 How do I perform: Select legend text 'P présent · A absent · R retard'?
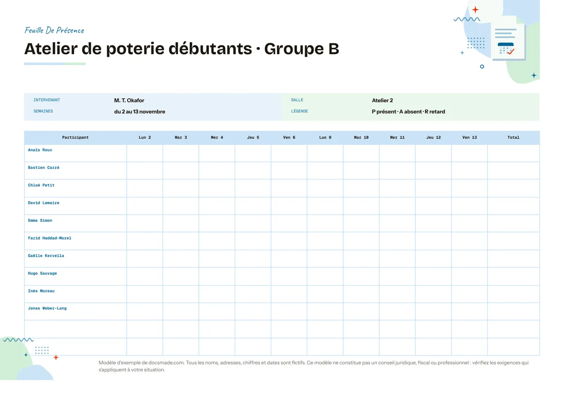[408, 112]
